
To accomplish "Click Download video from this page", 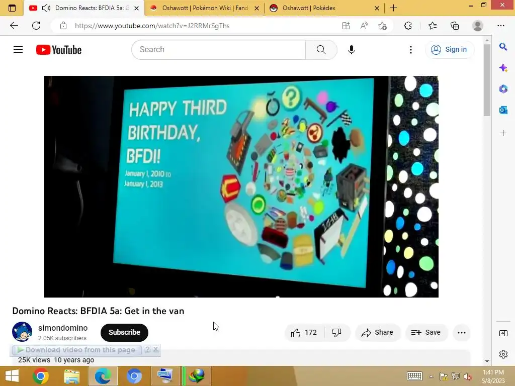I will (76, 350).
